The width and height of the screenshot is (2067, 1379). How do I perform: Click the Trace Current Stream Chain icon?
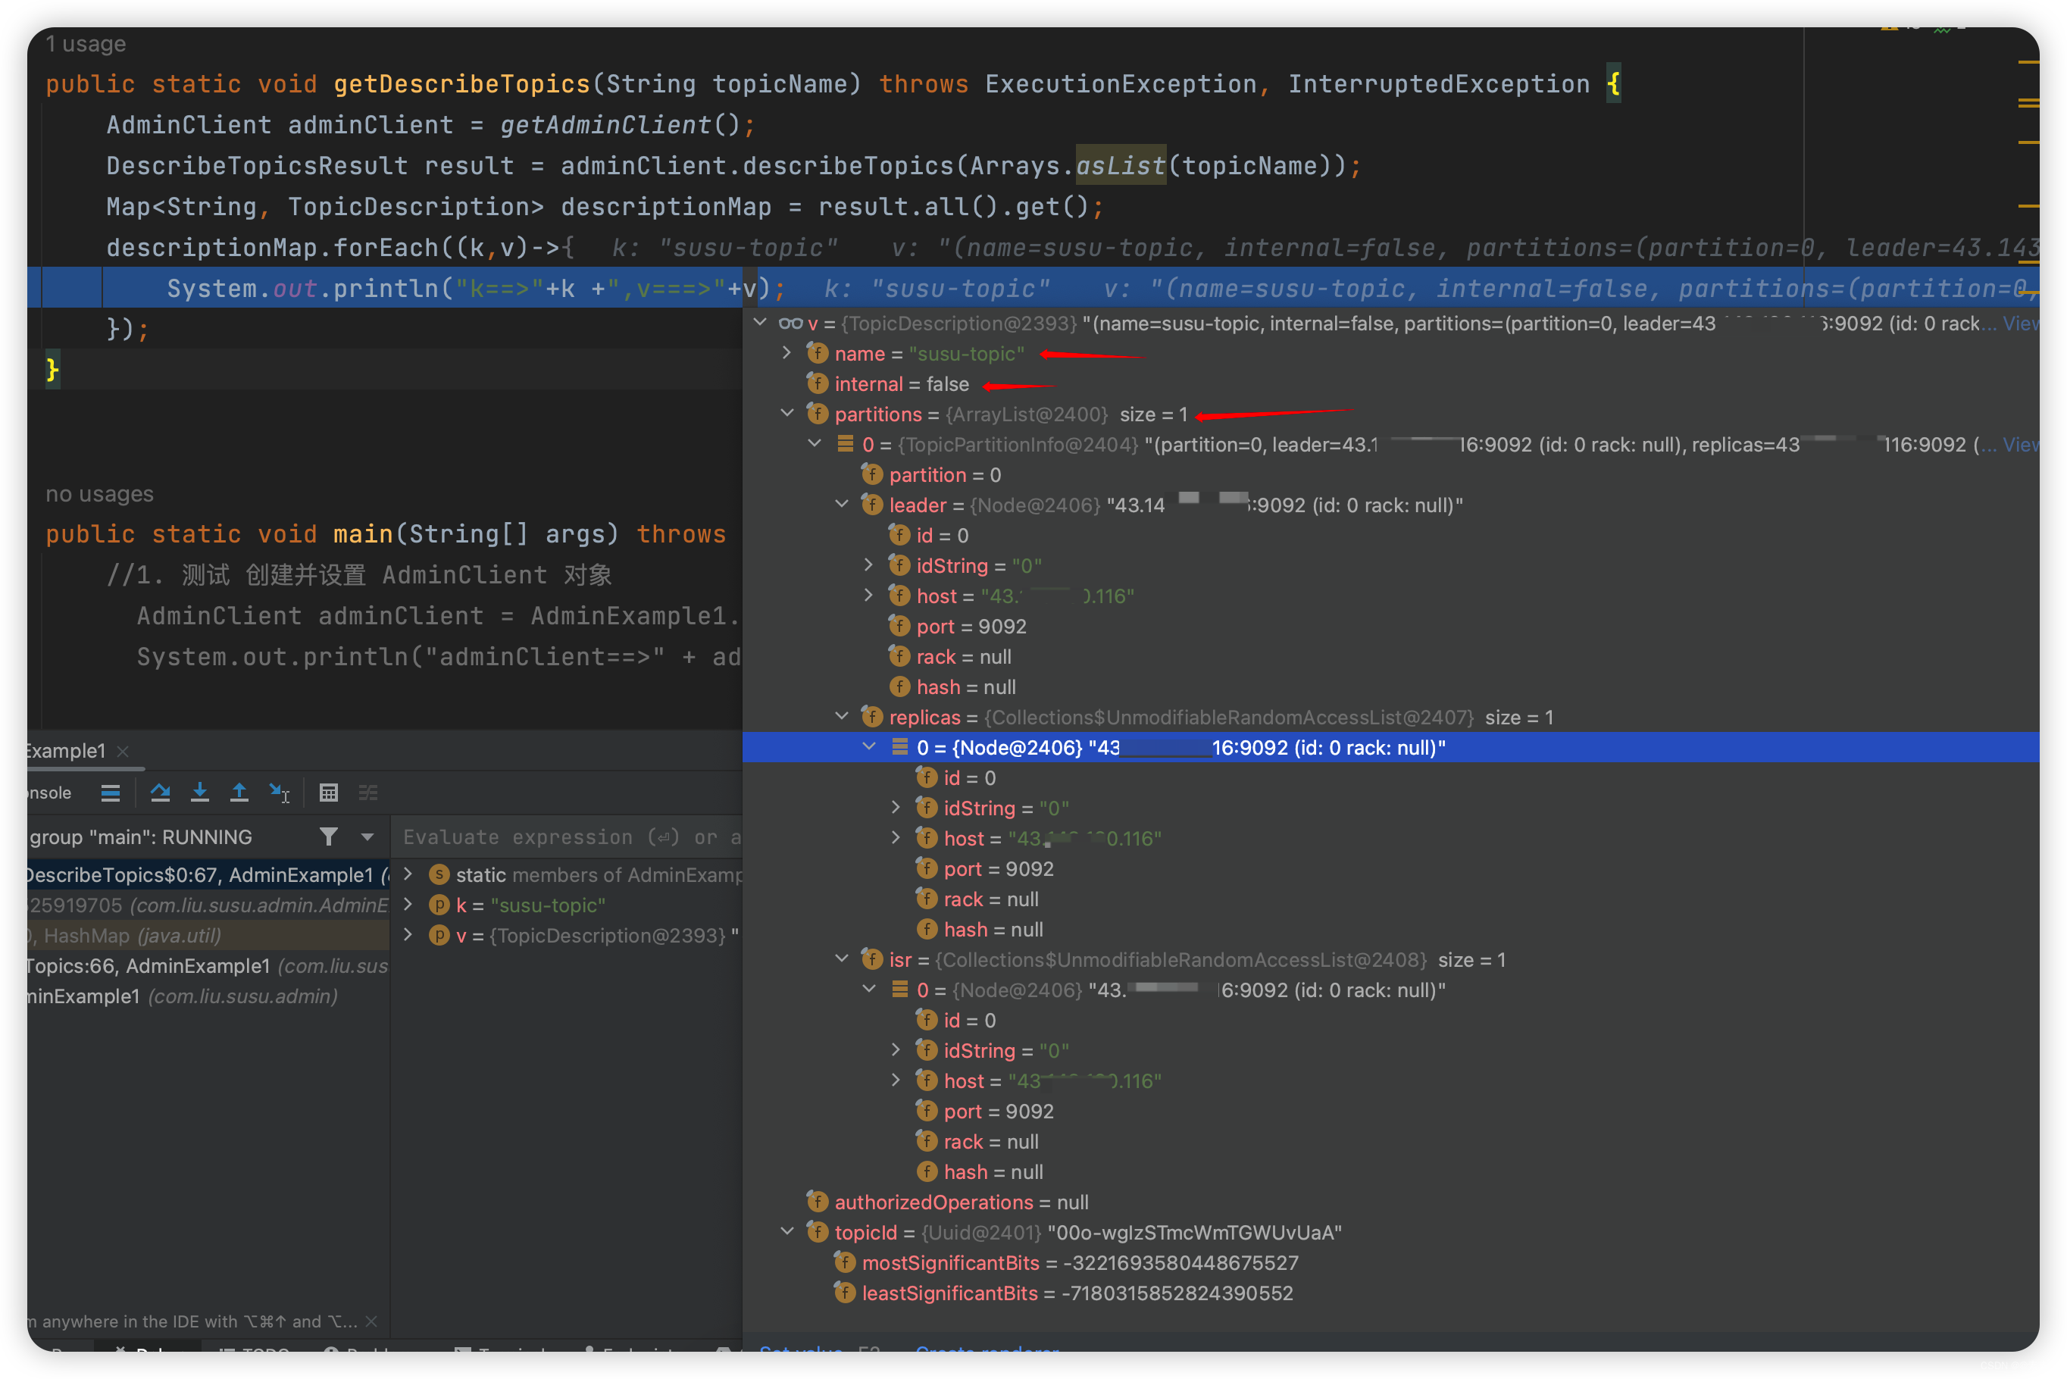[368, 793]
